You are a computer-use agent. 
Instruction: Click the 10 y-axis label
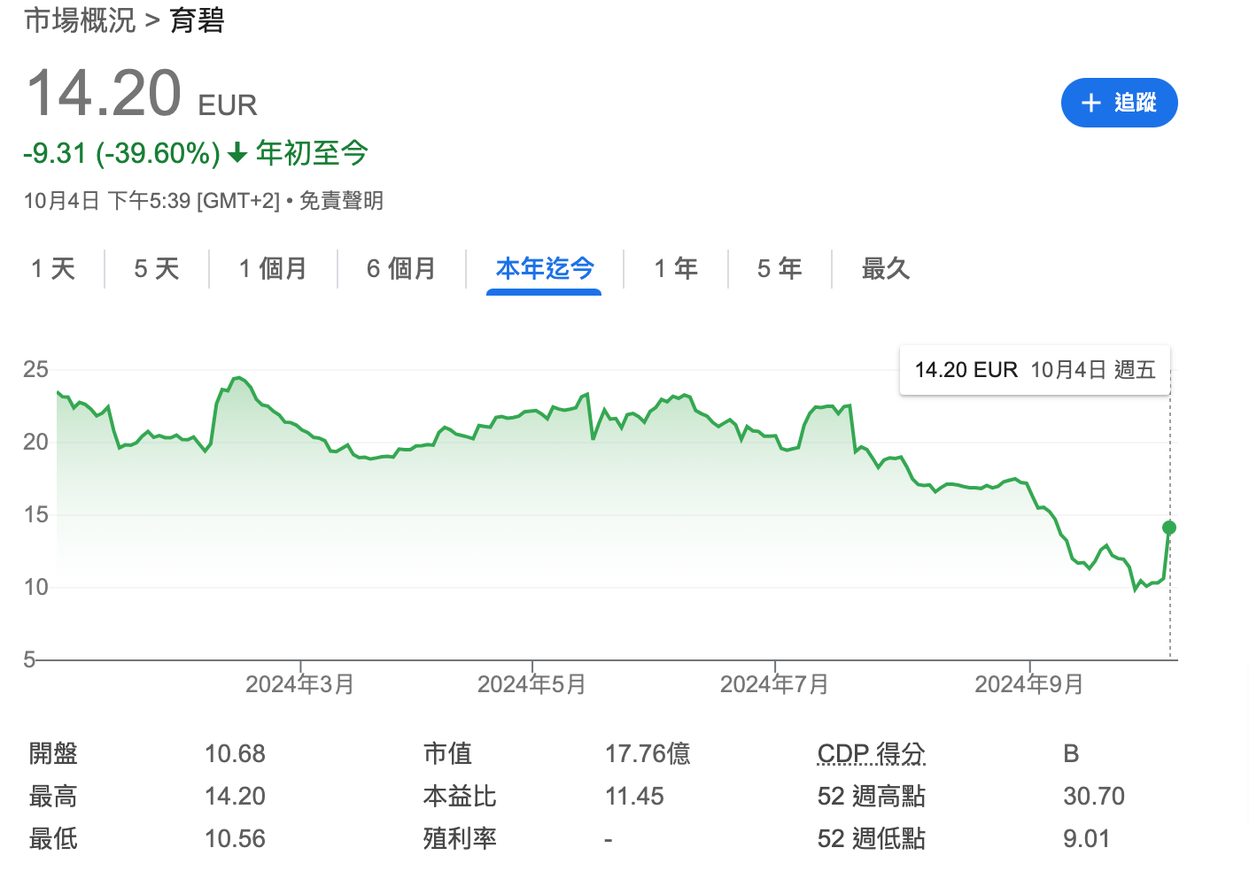pos(36,587)
